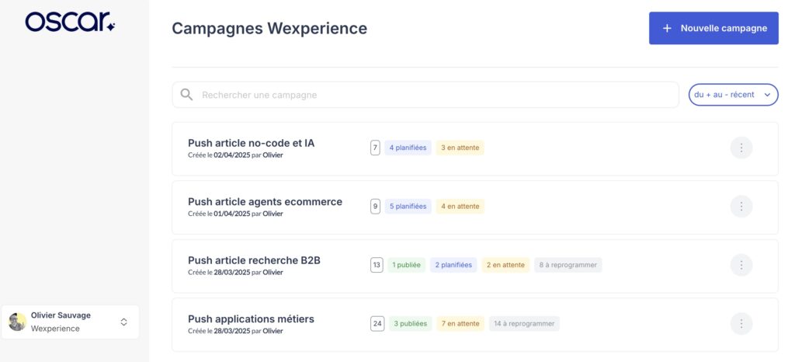Open the sort dropdown du + au - récent
Image resolution: width=795 pixels, height=362 pixels.
point(733,95)
